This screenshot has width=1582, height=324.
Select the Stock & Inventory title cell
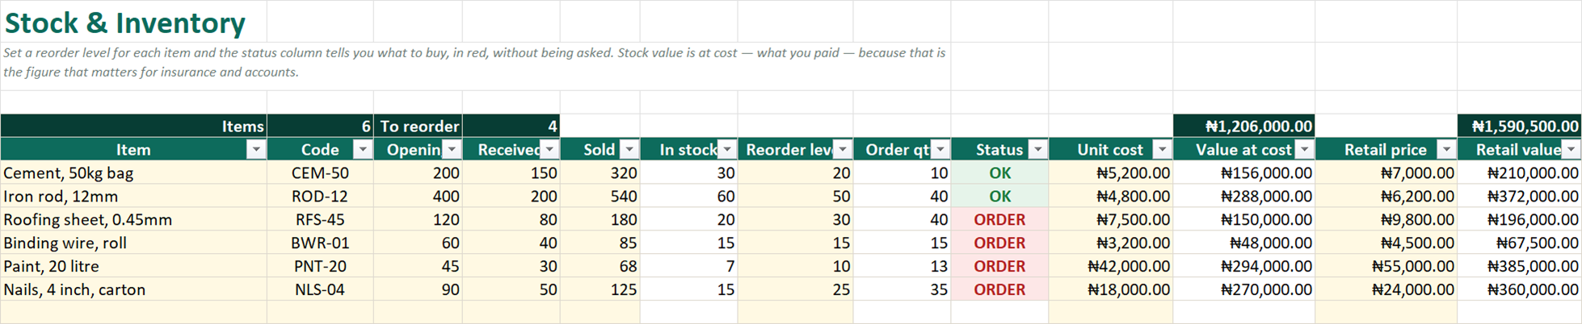click(133, 22)
